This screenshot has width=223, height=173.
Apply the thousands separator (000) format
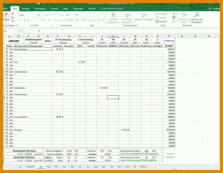coord(94,20)
